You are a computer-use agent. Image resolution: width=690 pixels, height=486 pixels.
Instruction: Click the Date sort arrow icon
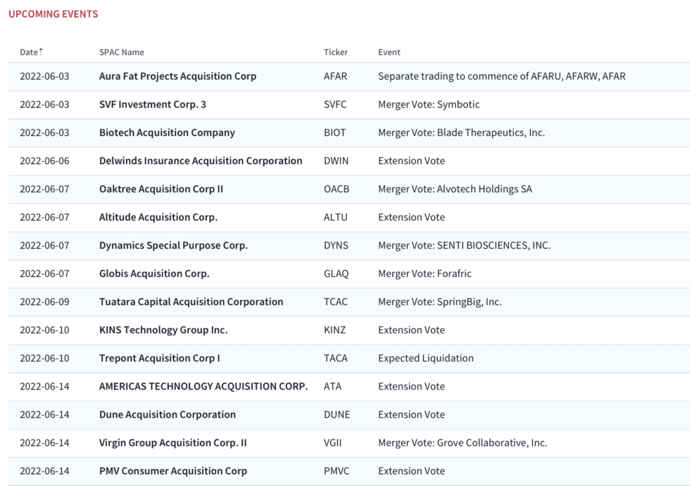pos(41,51)
